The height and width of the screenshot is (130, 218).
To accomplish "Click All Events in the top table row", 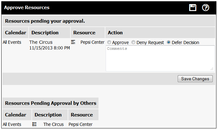I will [12, 42].
